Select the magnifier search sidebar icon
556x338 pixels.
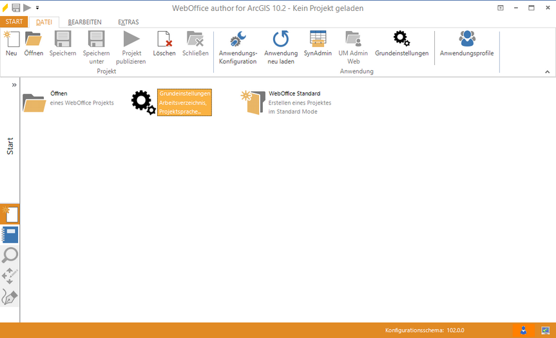(10, 255)
